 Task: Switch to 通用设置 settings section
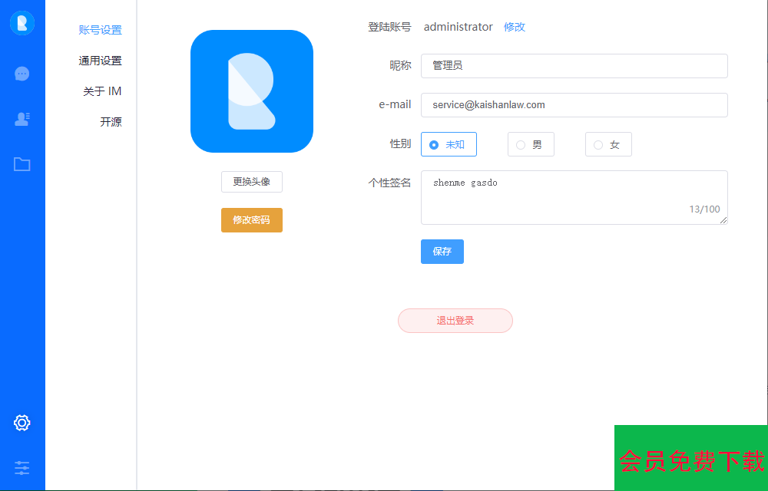click(x=100, y=61)
